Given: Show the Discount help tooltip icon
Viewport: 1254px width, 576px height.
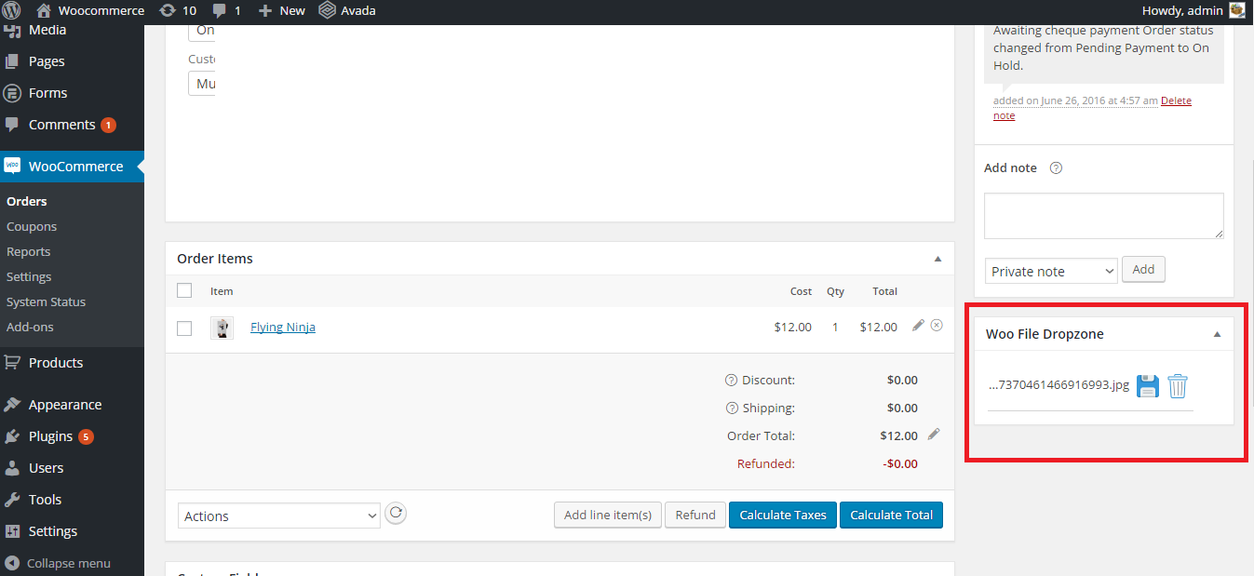Looking at the screenshot, I should click(x=731, y=380).
